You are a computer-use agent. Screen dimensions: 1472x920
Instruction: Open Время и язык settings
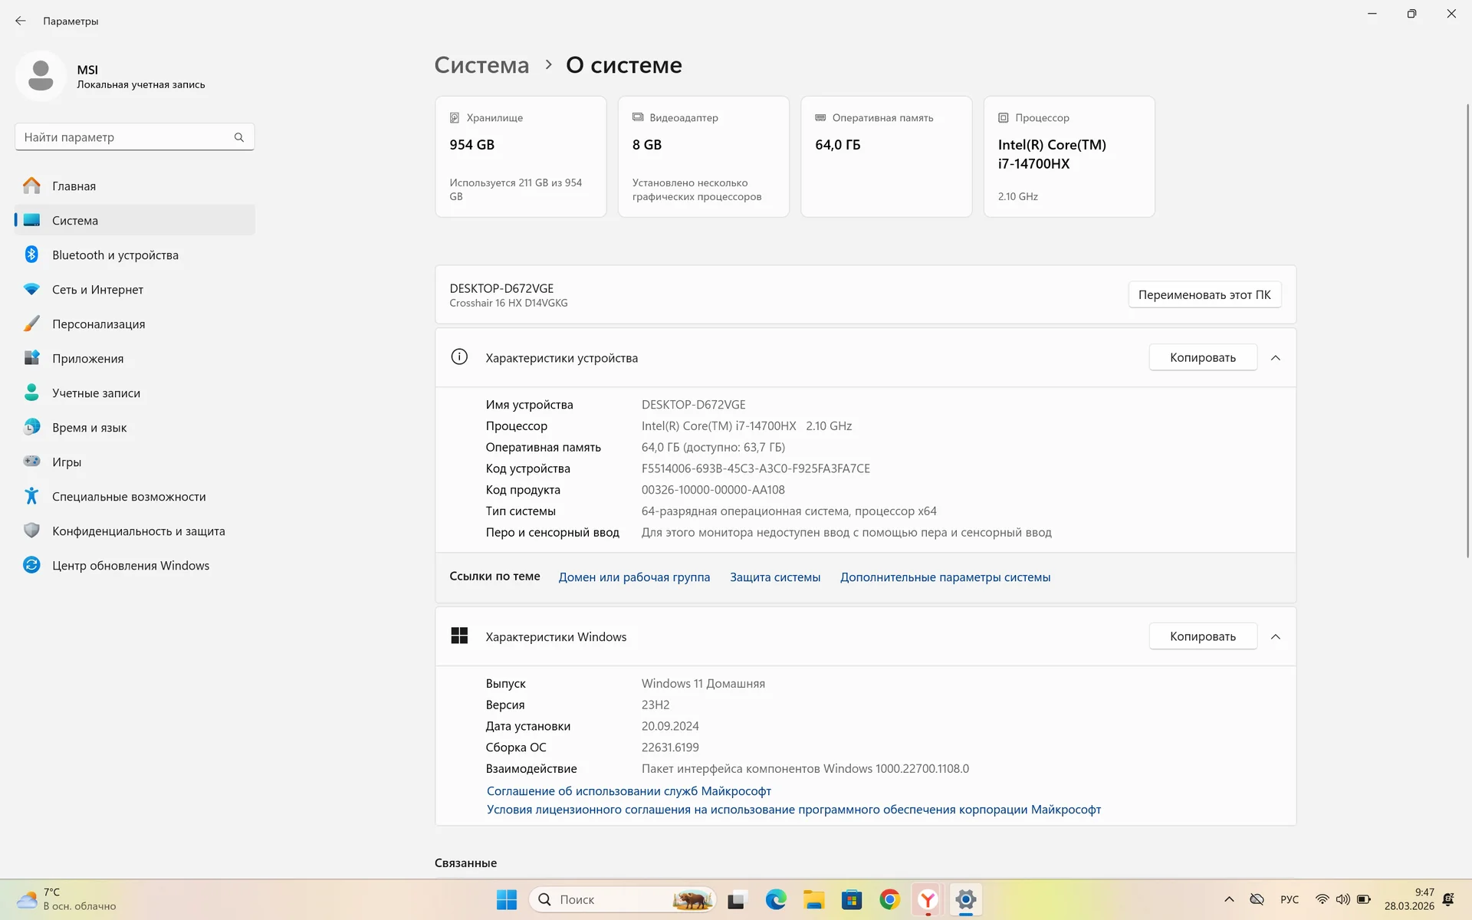coord(135,428)
